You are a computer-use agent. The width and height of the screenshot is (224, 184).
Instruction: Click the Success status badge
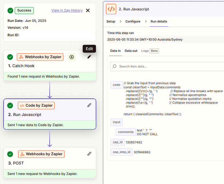pyautogui.click(x=24, y=10)
